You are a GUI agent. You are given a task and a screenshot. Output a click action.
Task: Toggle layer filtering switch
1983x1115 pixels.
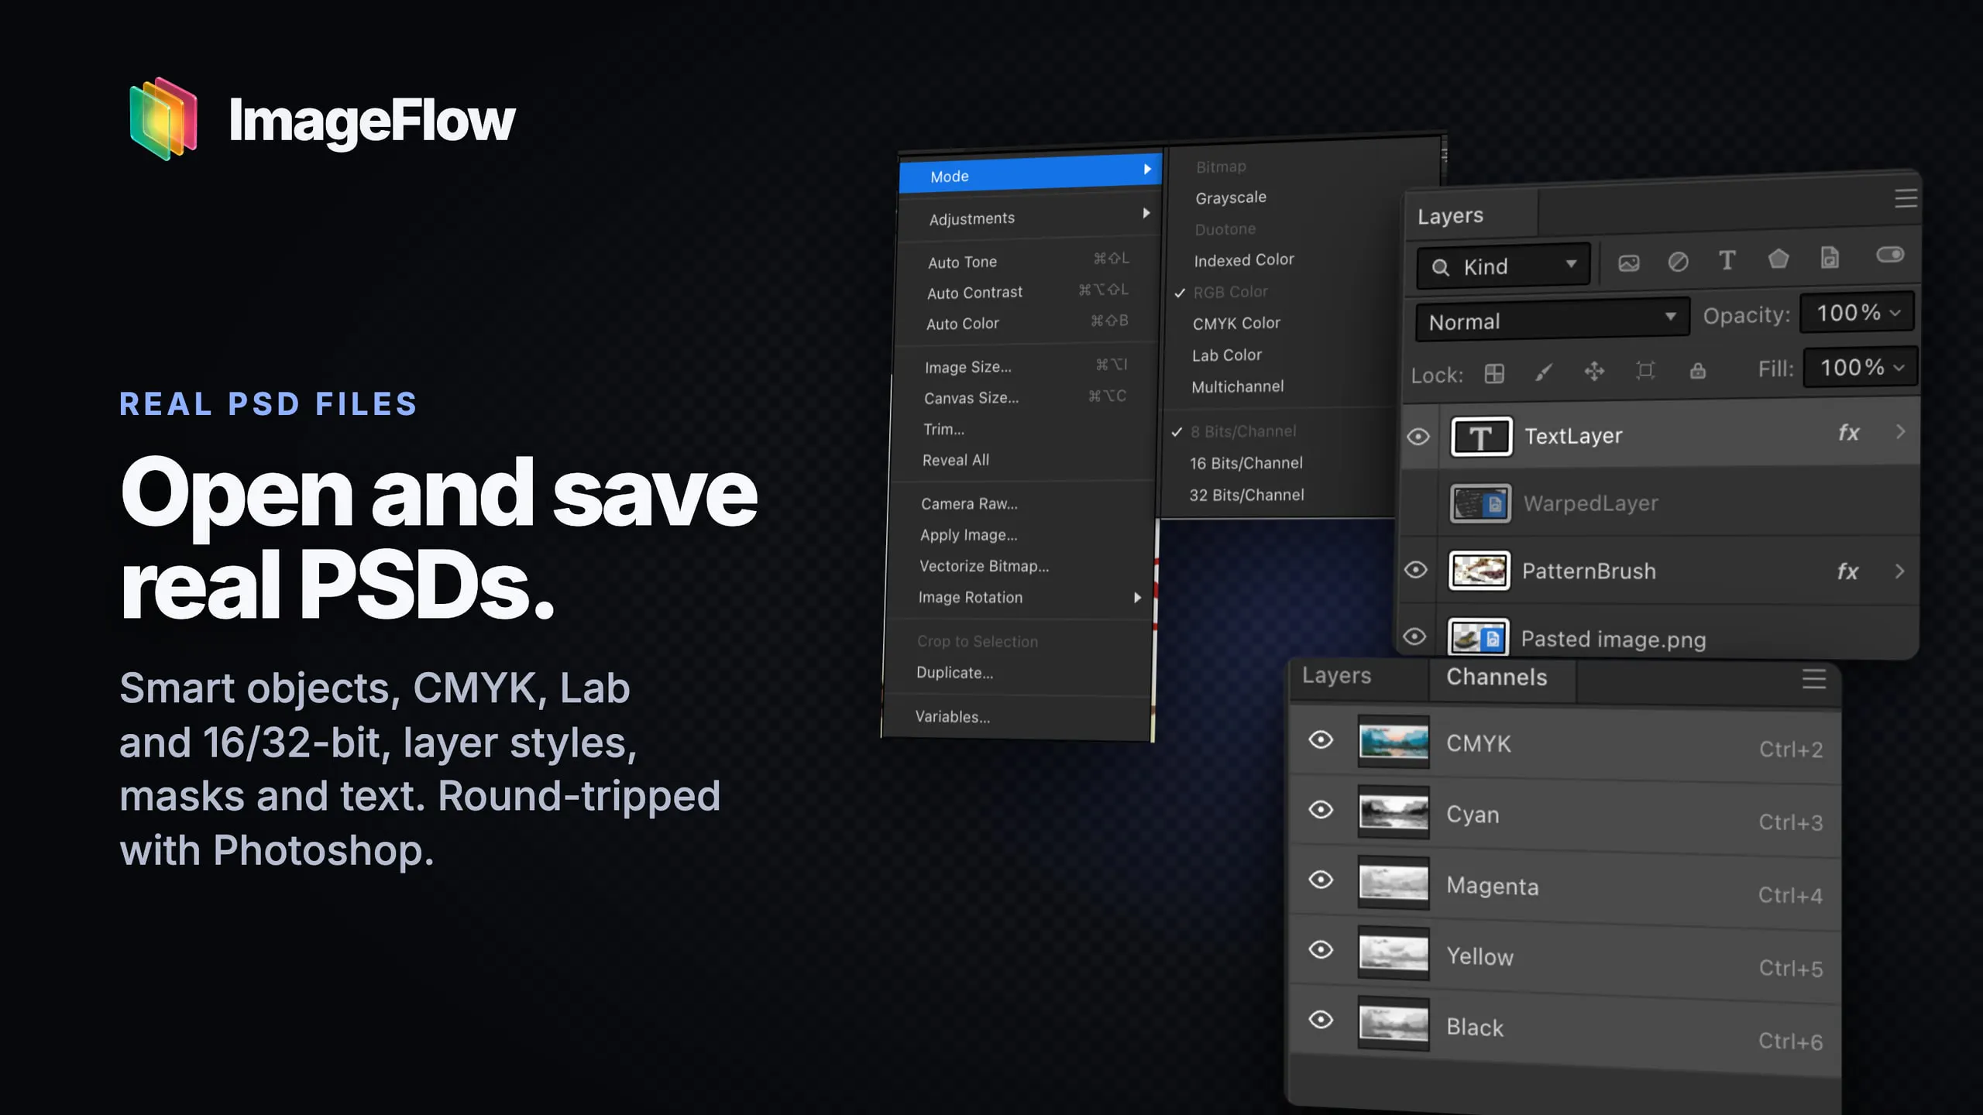(1890, 255)
